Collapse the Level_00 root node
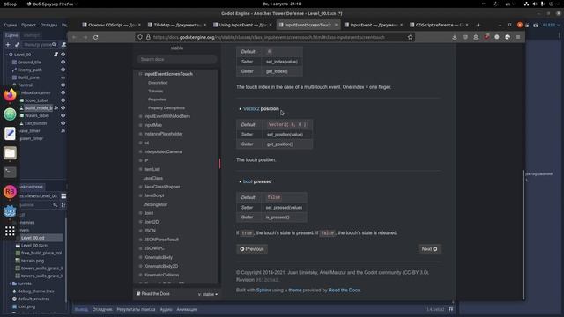The height and width of the screenshot is (317, 564). (x=6, y=55)
